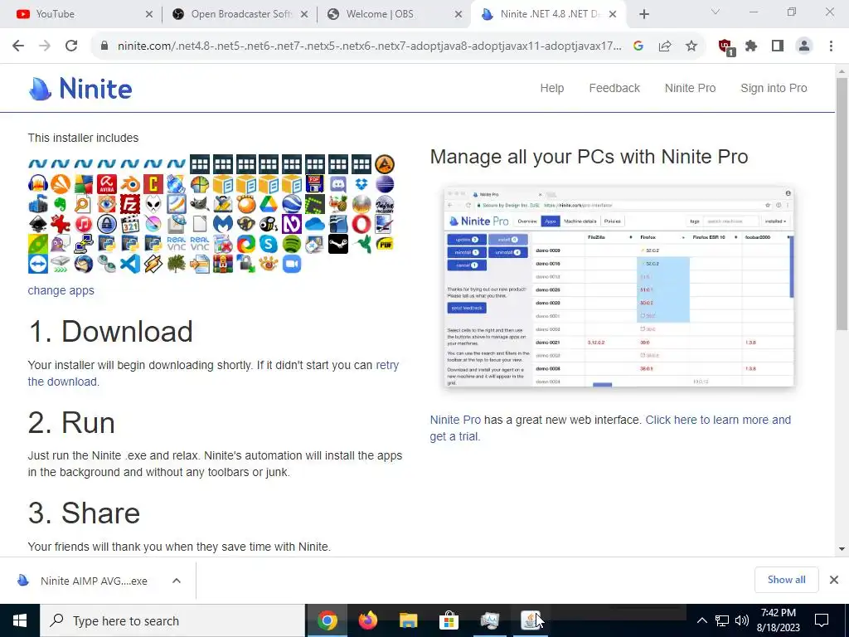Open the Help page

point(551,88)
